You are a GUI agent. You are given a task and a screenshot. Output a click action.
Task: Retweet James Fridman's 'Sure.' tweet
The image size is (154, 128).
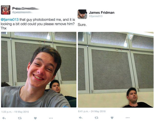point(96,118)
